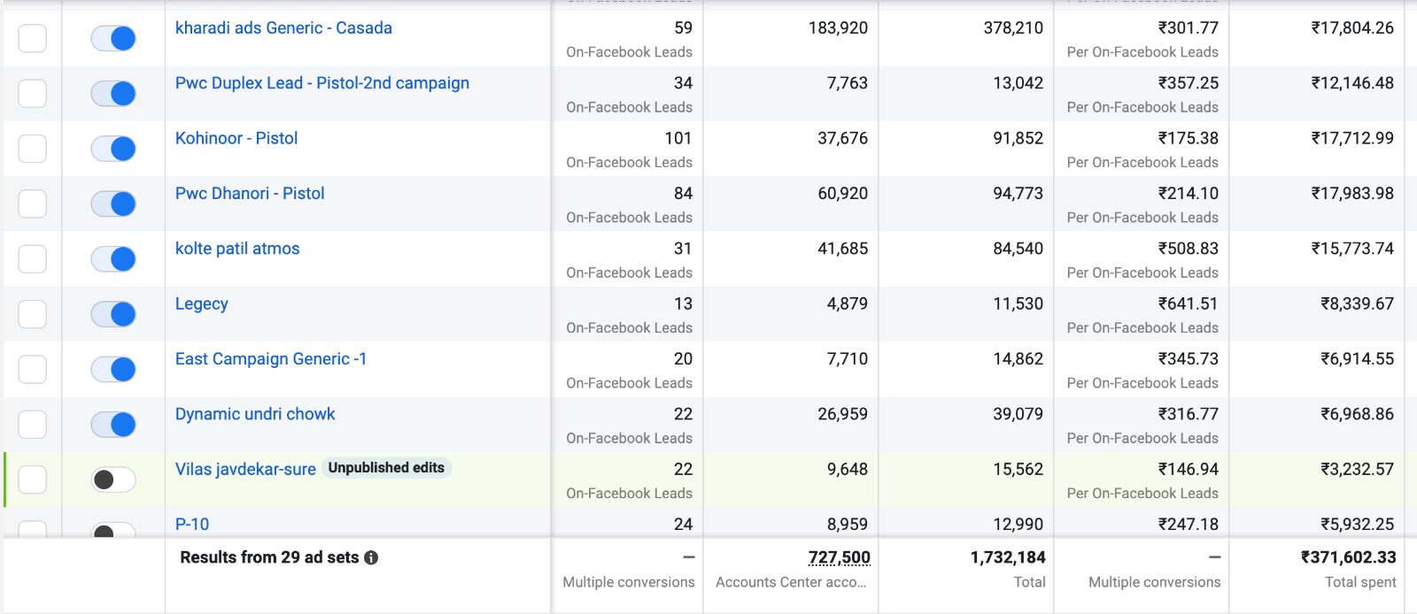This screenshot has height=614, width=1417.
Task: Select cost per result ₹146.94
Action: [x=1189, y=469]
